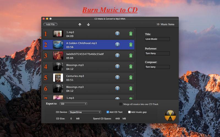The width and height of the screenshot is (220, 137).
Task: Select track named 1.mp3 at number 1
Action: 70,32
